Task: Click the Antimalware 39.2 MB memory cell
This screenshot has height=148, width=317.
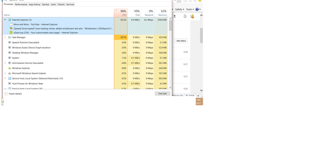Action: 161,63
